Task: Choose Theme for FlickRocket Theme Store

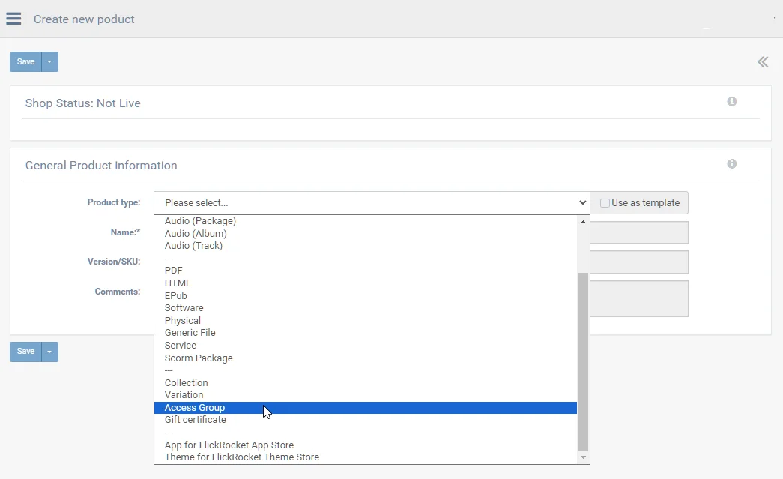Action: pos(366,457)
